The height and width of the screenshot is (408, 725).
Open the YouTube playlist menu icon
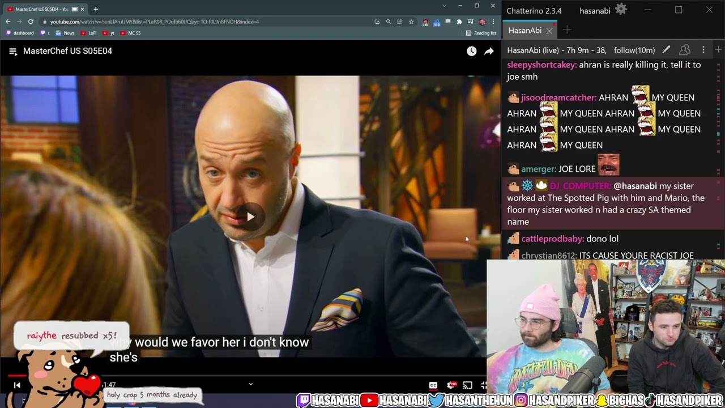pyautogui.click(x=13, y=51)
